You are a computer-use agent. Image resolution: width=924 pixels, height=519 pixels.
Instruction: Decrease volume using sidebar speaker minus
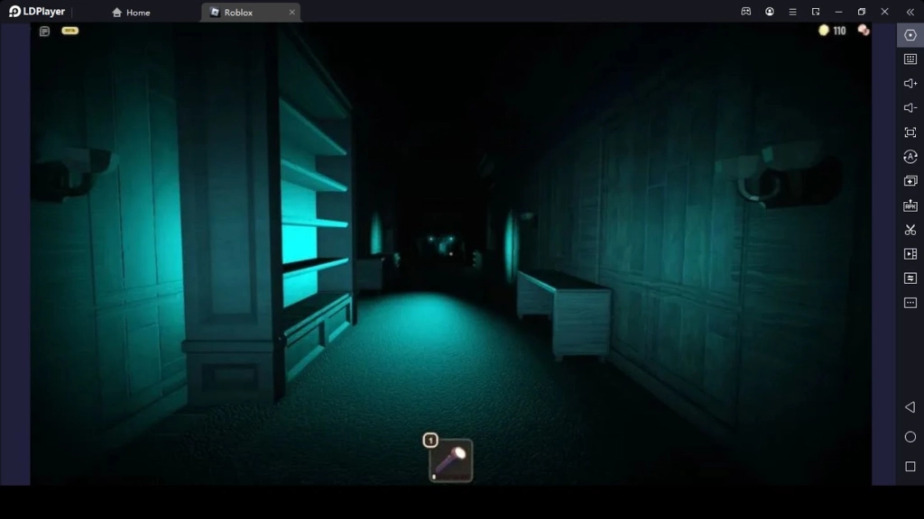click(910, 108)
